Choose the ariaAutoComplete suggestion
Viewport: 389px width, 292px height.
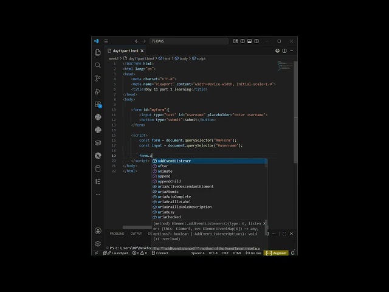click(208, 196)
